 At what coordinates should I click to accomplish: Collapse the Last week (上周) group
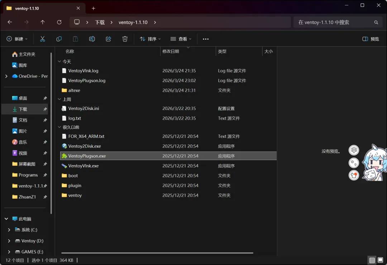59,99
